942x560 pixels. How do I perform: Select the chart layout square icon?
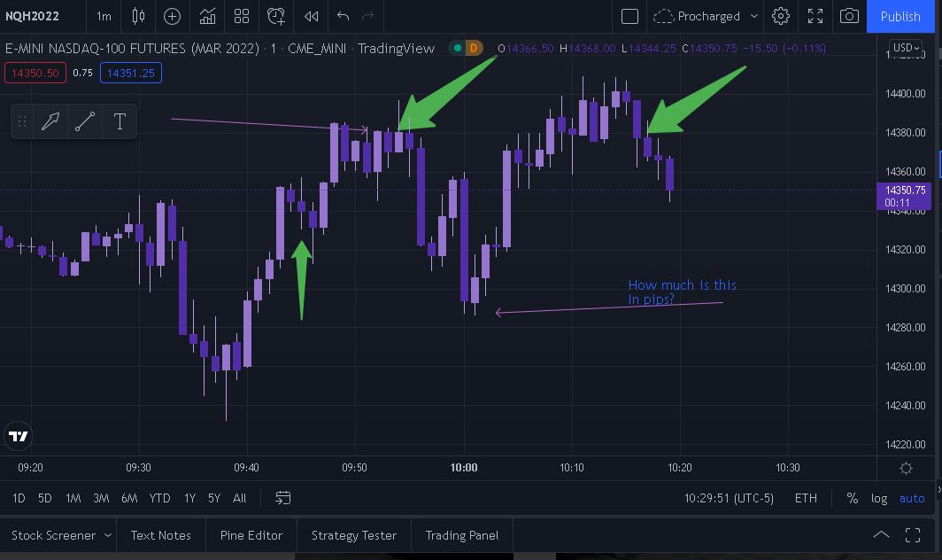point(629,16)
